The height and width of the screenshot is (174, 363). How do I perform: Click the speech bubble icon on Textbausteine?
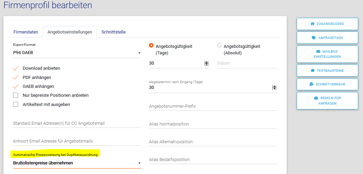(x=312, y=70)
